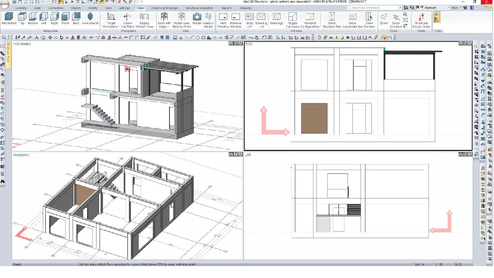Click inside the search any command field
The width and height of the screenshot is (494, 278).
click(373, 7)
